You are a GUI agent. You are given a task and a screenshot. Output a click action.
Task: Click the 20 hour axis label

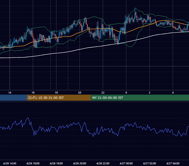[79, 93]
